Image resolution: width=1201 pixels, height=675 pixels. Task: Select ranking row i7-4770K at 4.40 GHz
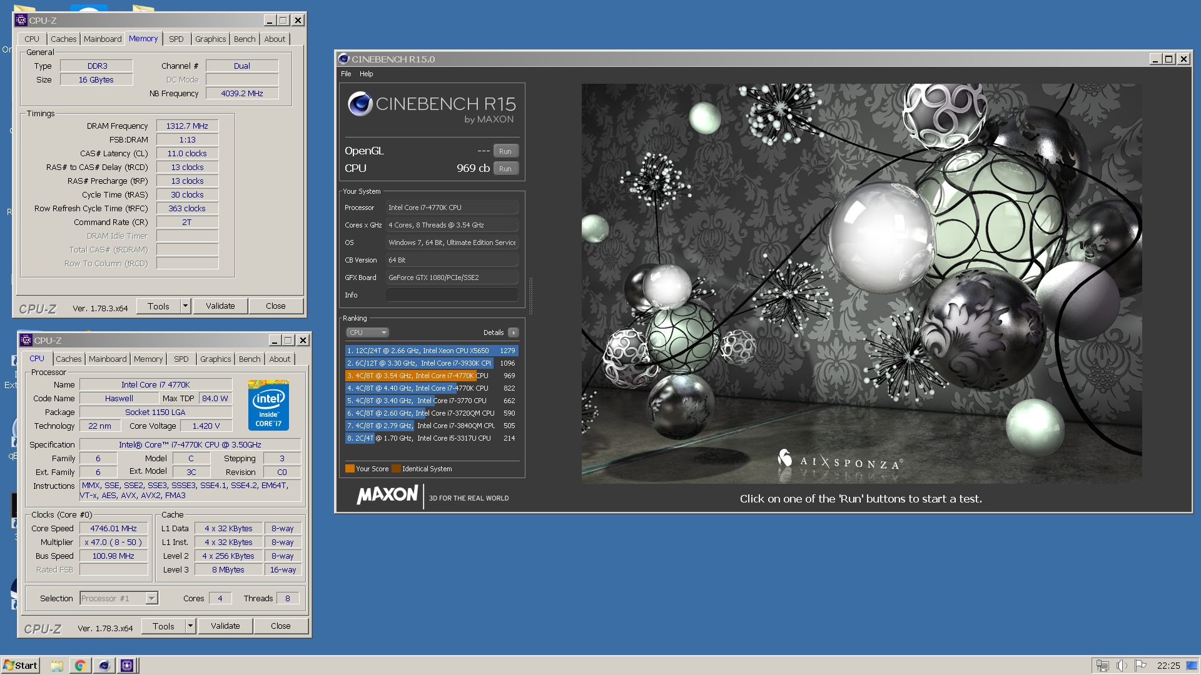[432, 388]
